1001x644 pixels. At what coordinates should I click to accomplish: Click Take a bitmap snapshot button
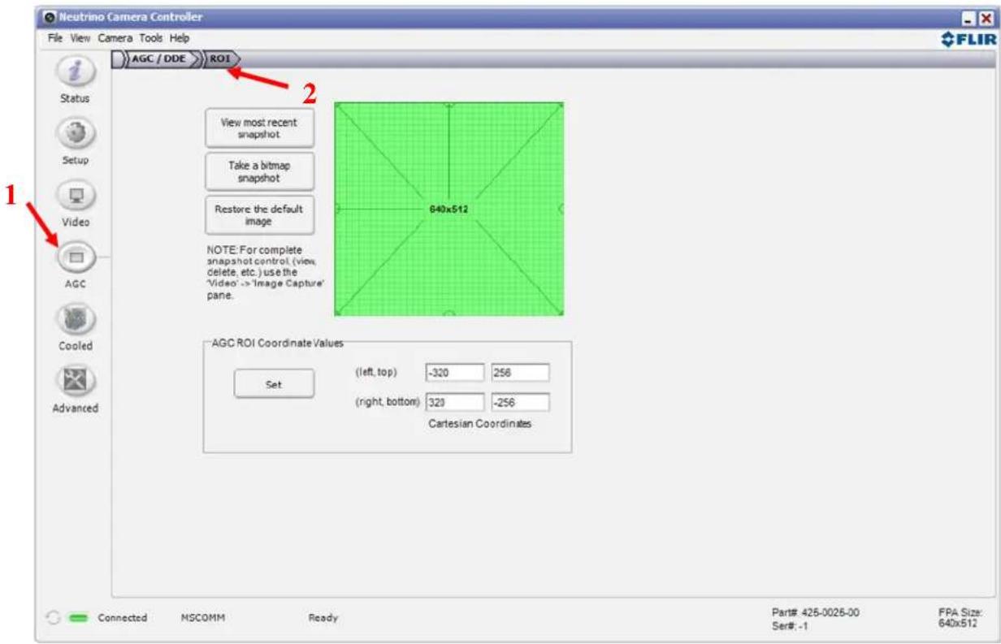(259, 171)
